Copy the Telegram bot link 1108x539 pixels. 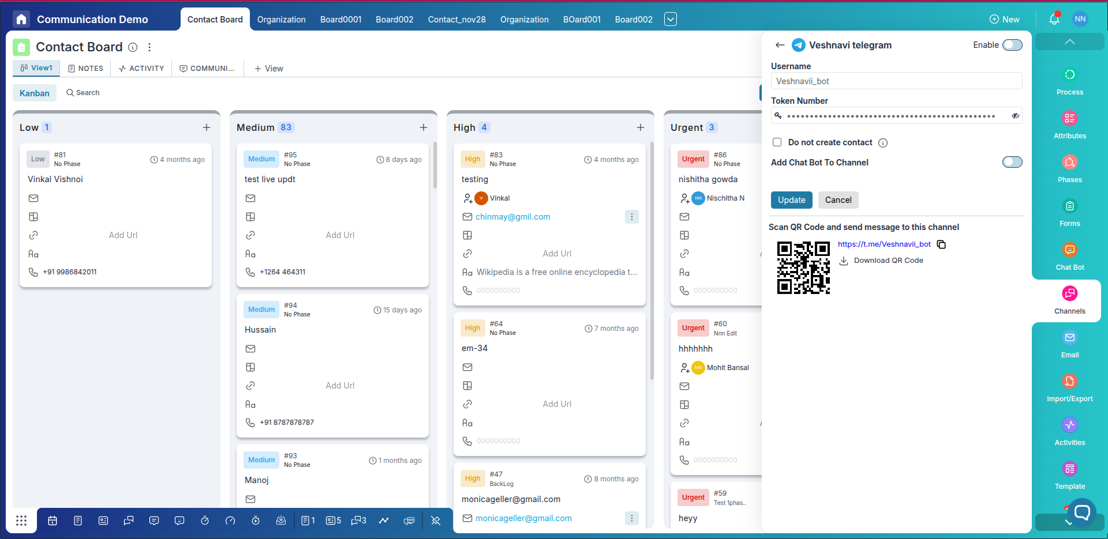(x=941, y=244)
